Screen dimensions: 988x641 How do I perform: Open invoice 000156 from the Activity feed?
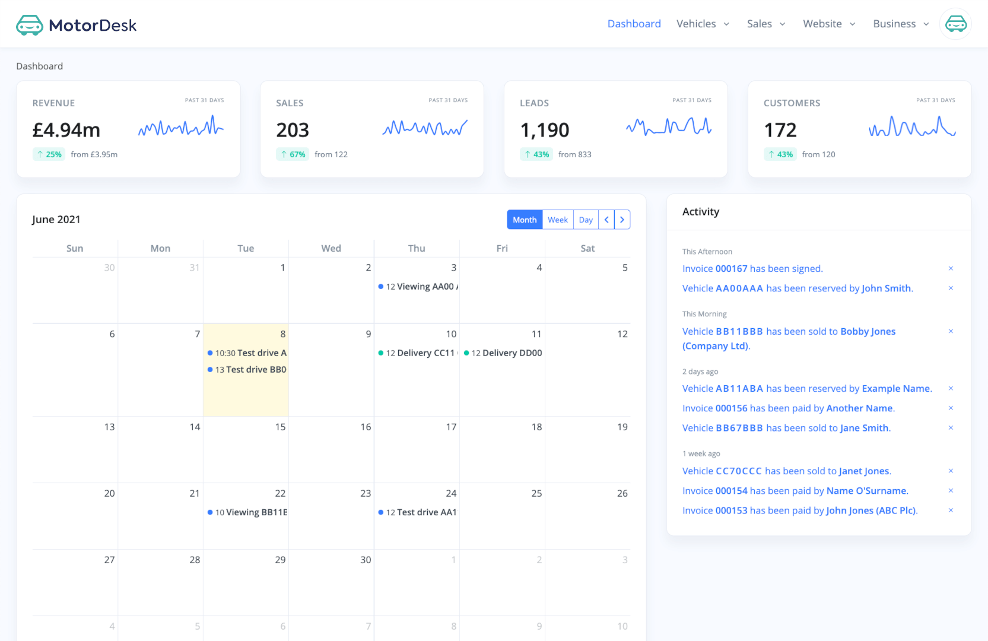pyautogui.click(x=732, y=408)
